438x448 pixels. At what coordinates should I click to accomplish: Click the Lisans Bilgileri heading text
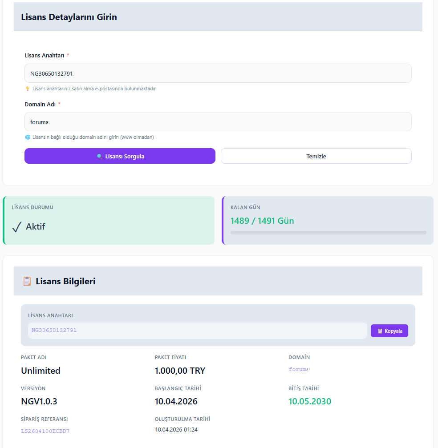[x=65, y=281]
